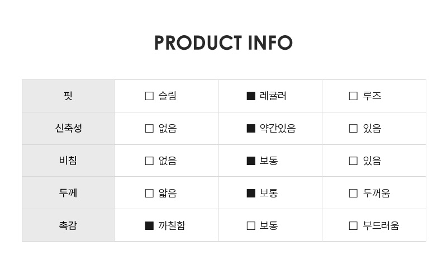Viewport: 447px width, 278px height.
Task: Click the 두께 row header
Action: 68,192
